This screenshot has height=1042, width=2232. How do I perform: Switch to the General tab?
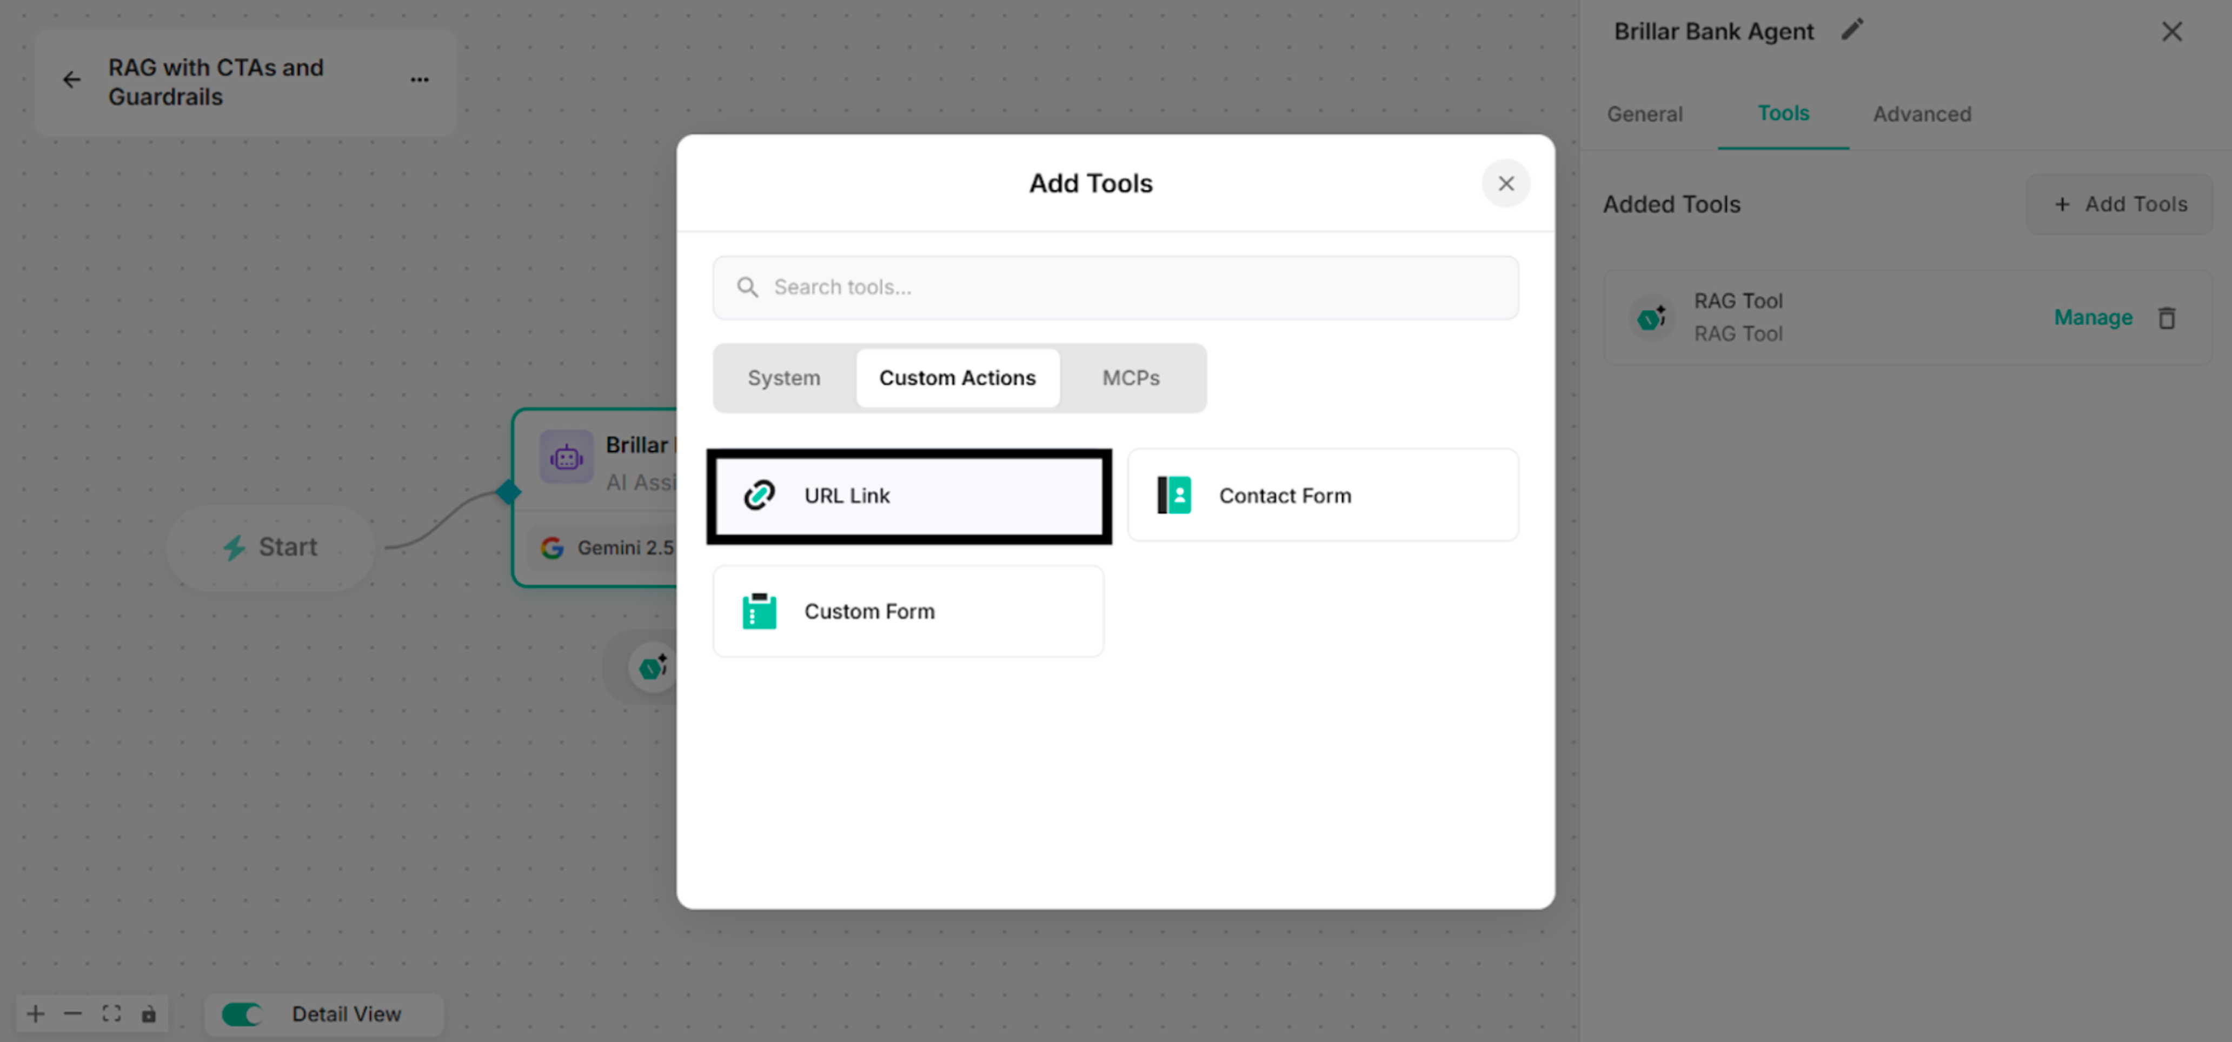click(x=1644, y=113)
